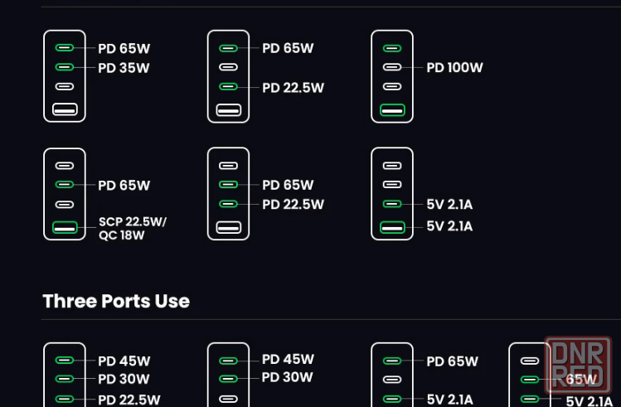Click the SCP 22.5W/QC 18W label

[133, 228]
